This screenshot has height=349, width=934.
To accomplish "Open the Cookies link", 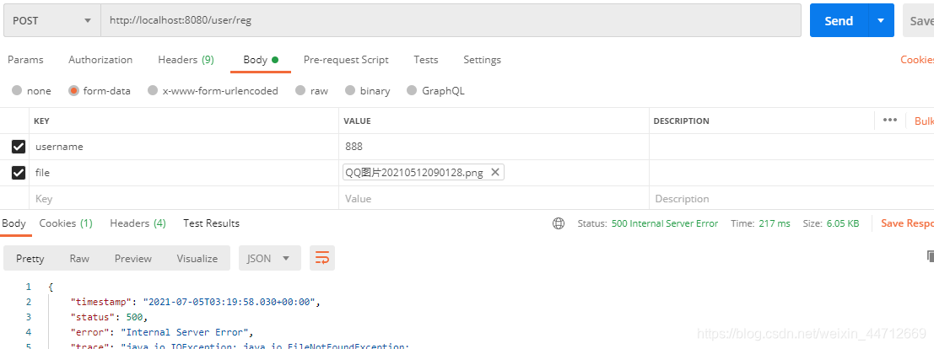I will pyautogui.click(x=917, y=60).
